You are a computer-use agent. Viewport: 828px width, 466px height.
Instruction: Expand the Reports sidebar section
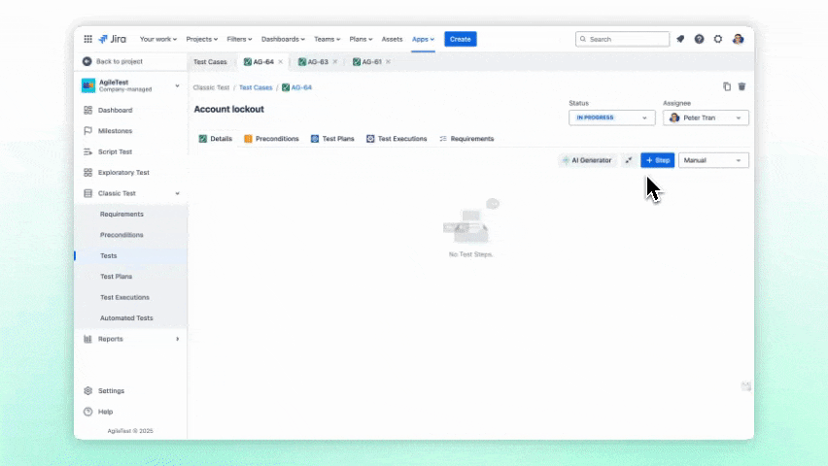(177, 339)
